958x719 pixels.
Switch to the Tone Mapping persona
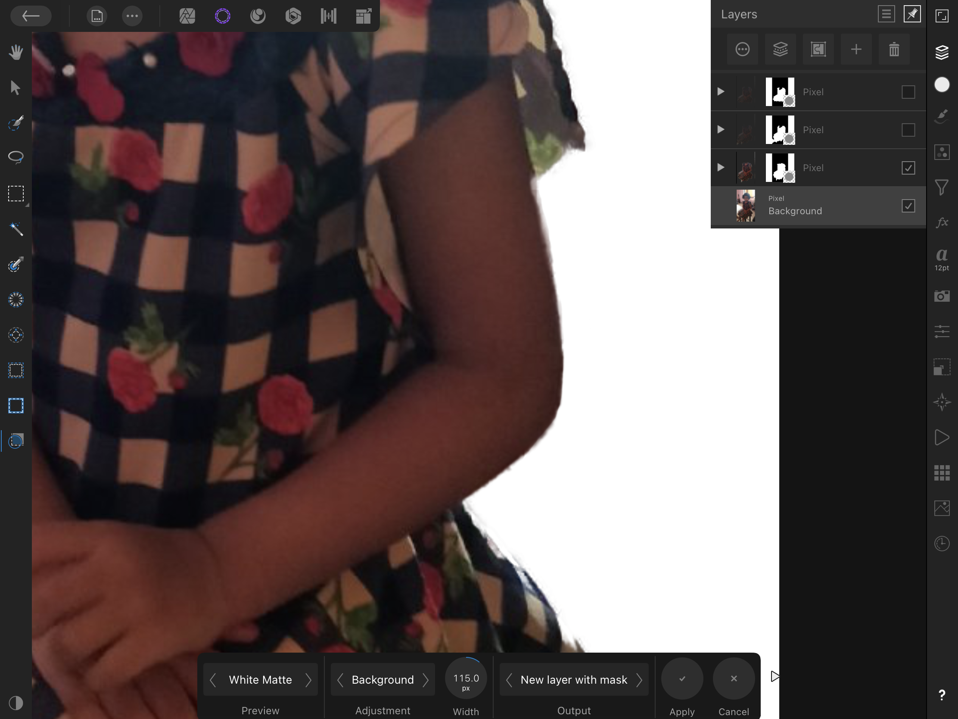[x=328, y=16]
